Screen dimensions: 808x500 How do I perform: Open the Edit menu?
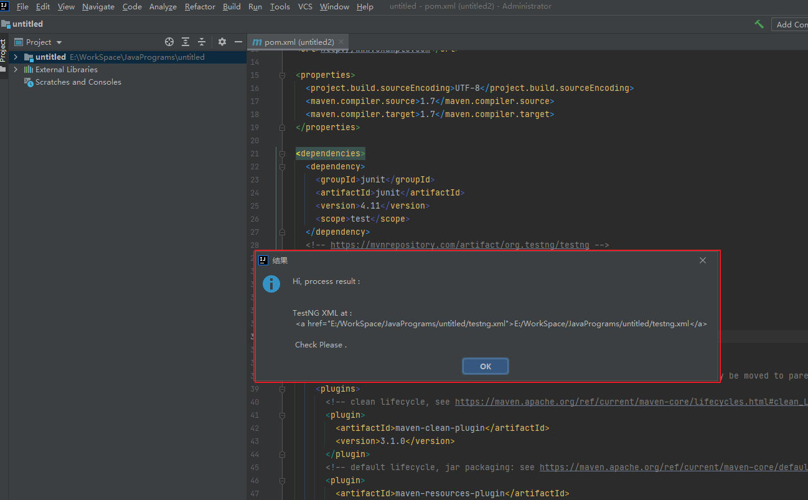point(43,7)
